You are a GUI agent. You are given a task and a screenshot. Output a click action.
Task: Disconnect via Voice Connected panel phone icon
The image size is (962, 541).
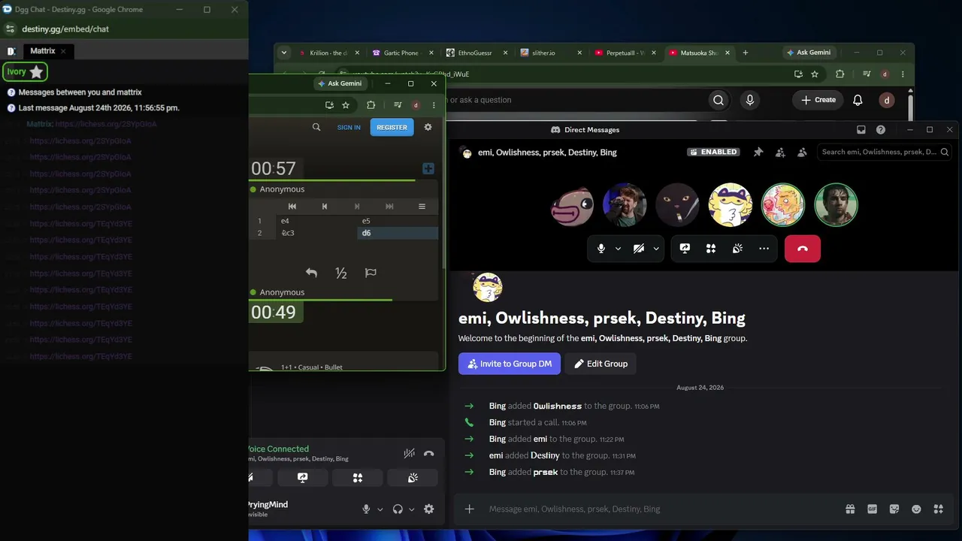pos(429,453)
